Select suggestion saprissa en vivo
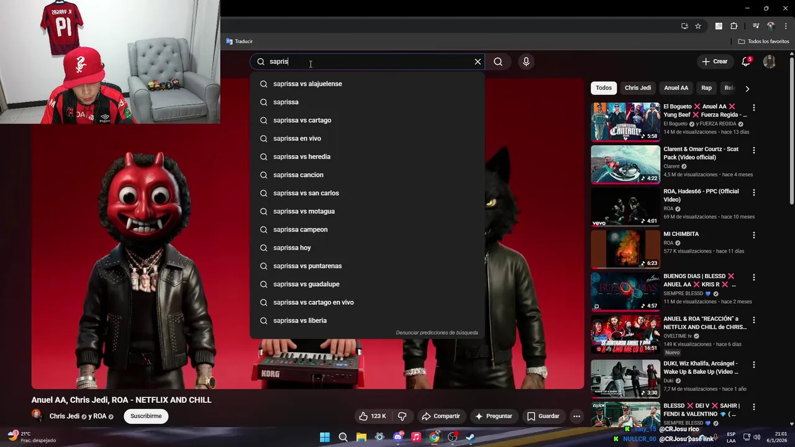The height and width of the screenshot is (447, 795). pyautogui.click(x=367, y=138)
